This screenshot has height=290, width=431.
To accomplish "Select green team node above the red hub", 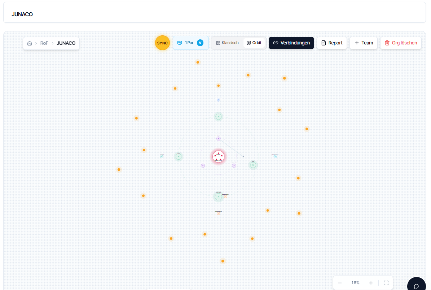I will [219, 117].
